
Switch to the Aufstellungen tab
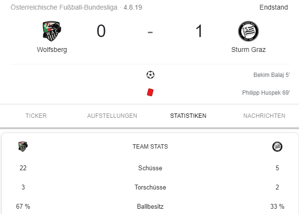pyautogui.click(x=112, y=116)
